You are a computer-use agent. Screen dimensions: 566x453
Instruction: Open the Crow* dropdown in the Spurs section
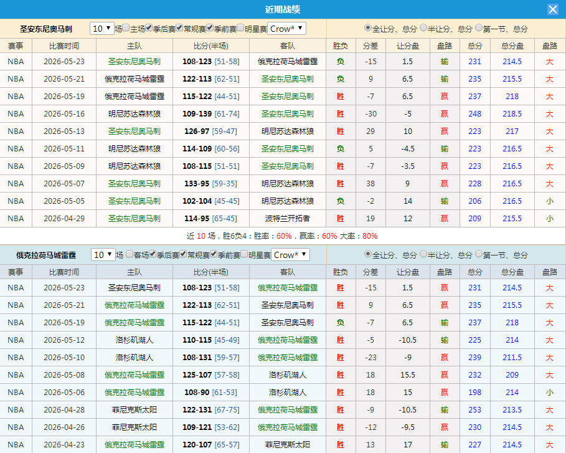click(286, 29)
